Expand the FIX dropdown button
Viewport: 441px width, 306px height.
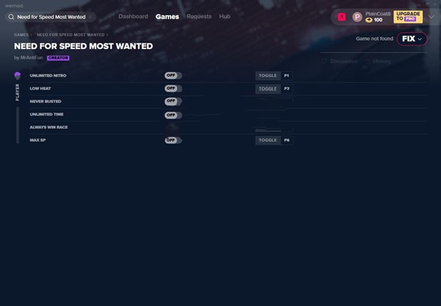[x=412, y=39]
